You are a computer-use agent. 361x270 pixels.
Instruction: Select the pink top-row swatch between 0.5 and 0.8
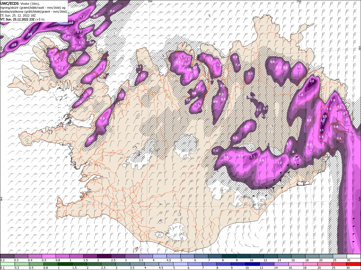pyautogui.click(x=49, y=256)
